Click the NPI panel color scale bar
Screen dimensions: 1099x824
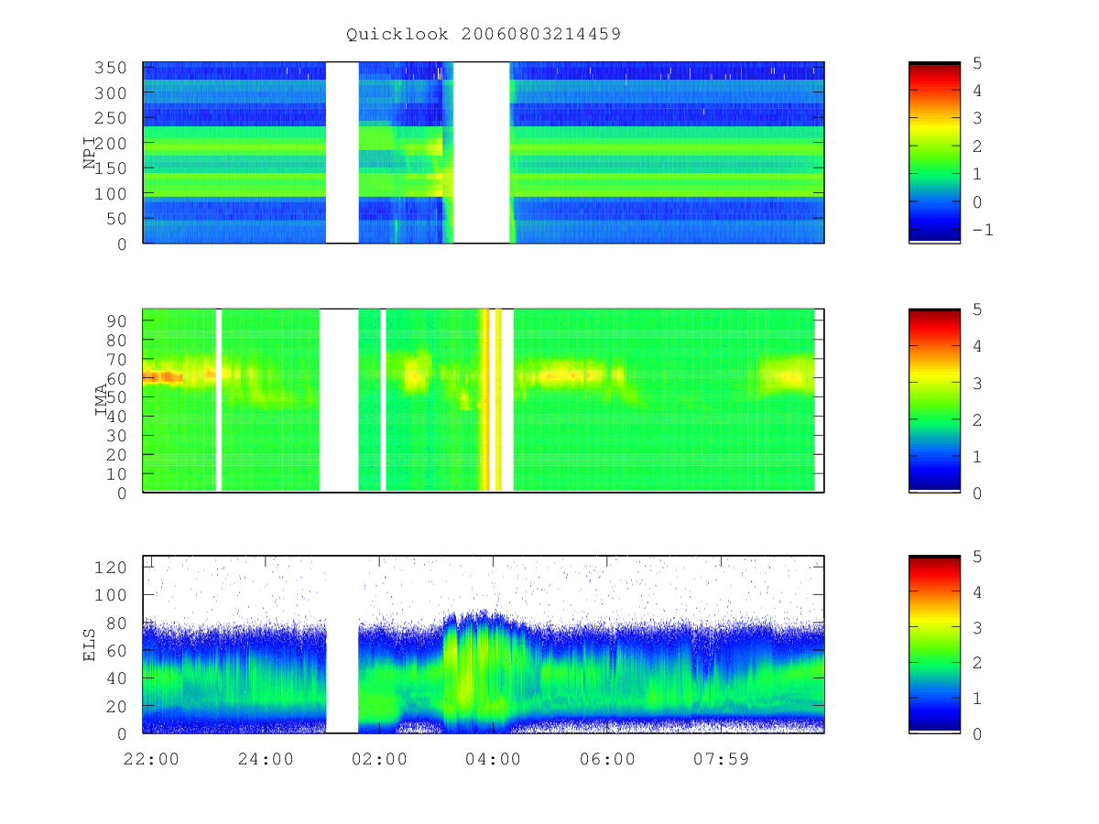(934, 152)
